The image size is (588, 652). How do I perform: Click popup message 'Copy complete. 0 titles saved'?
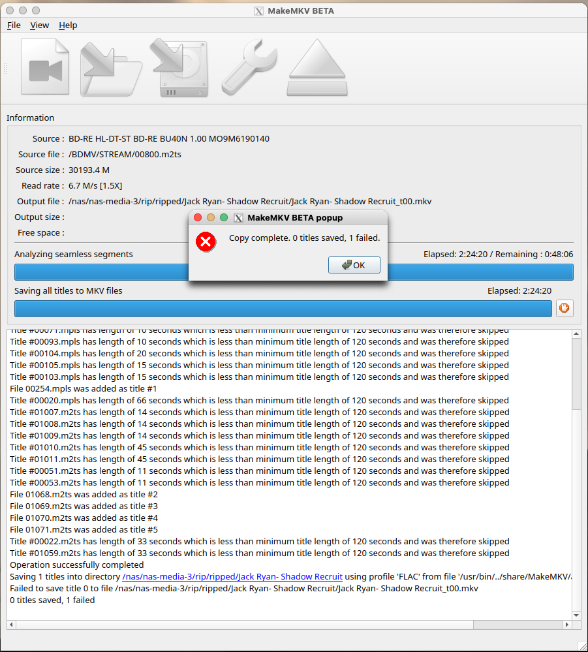pos(304,238)
